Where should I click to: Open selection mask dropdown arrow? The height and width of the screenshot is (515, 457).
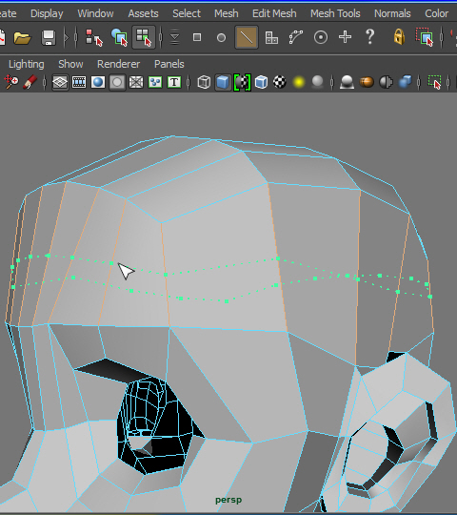pos(175,37)
